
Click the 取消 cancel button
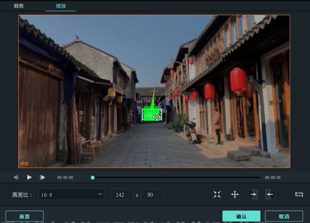coord(284,216)
